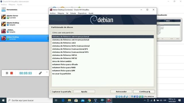
Task: Switch to VirtualBox Manager taskbar icon
Action: tap(96, 100)
